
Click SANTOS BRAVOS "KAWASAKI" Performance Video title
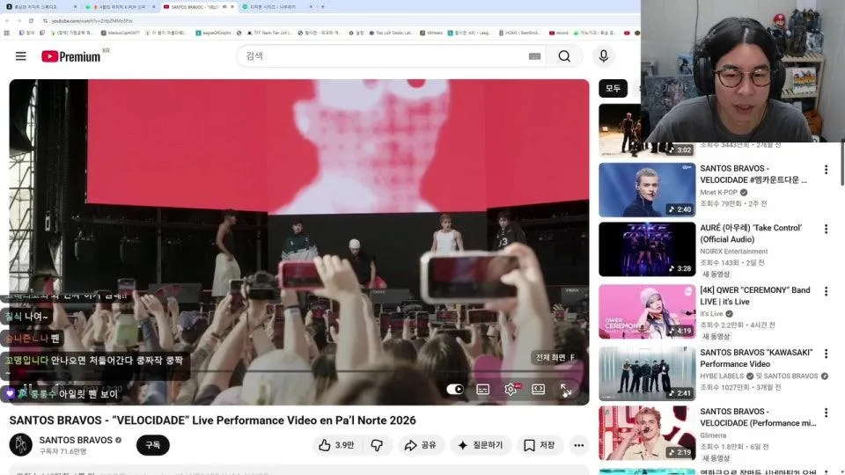[x=756, y=358]
